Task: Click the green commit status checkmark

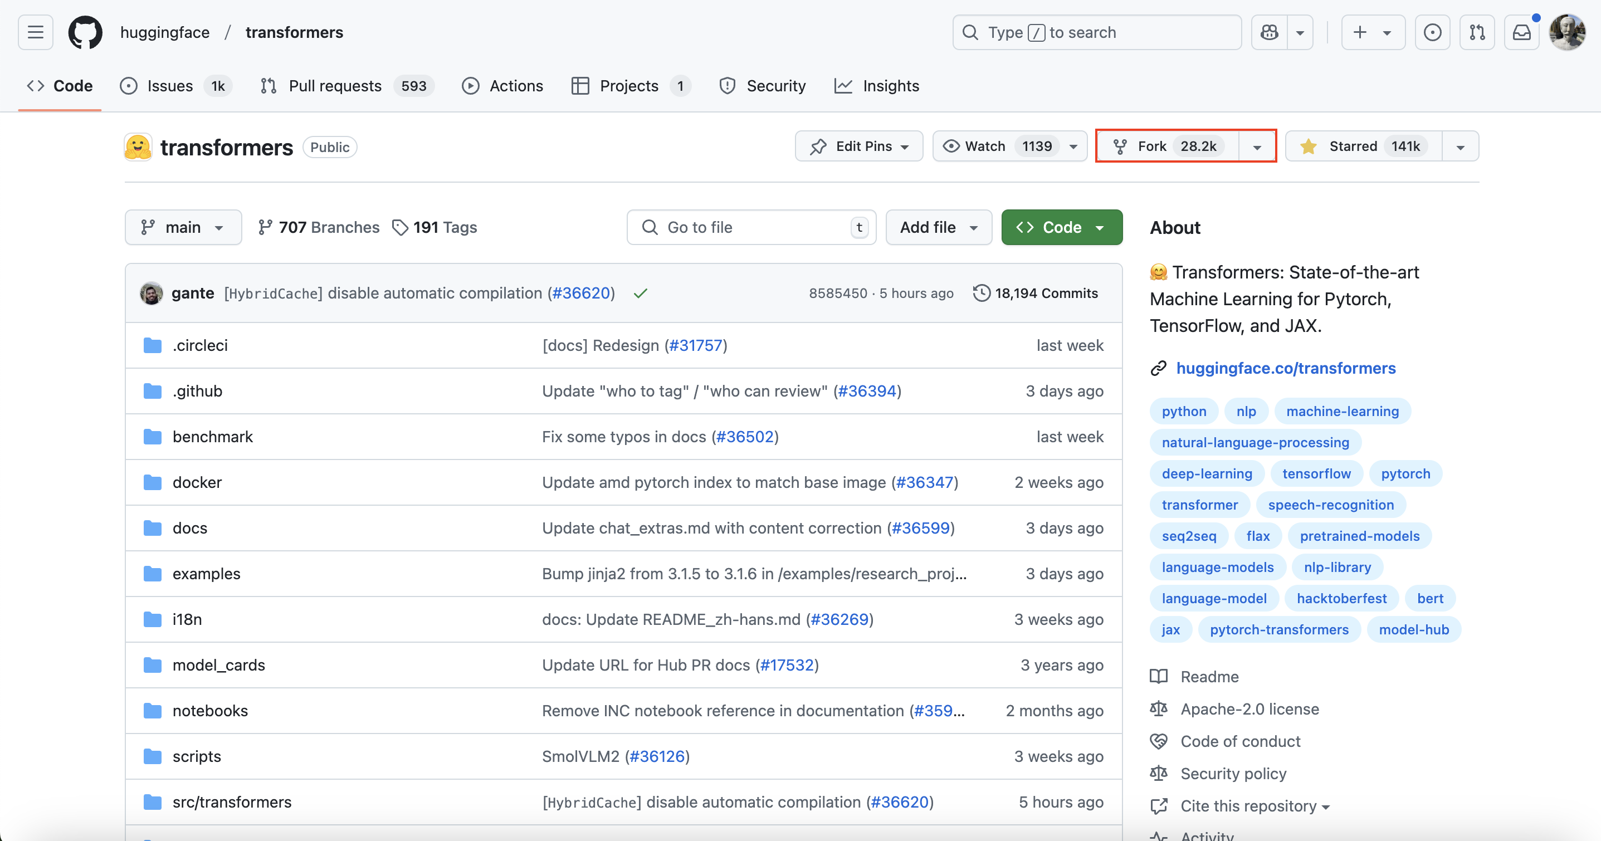Action: click(641, 294)
